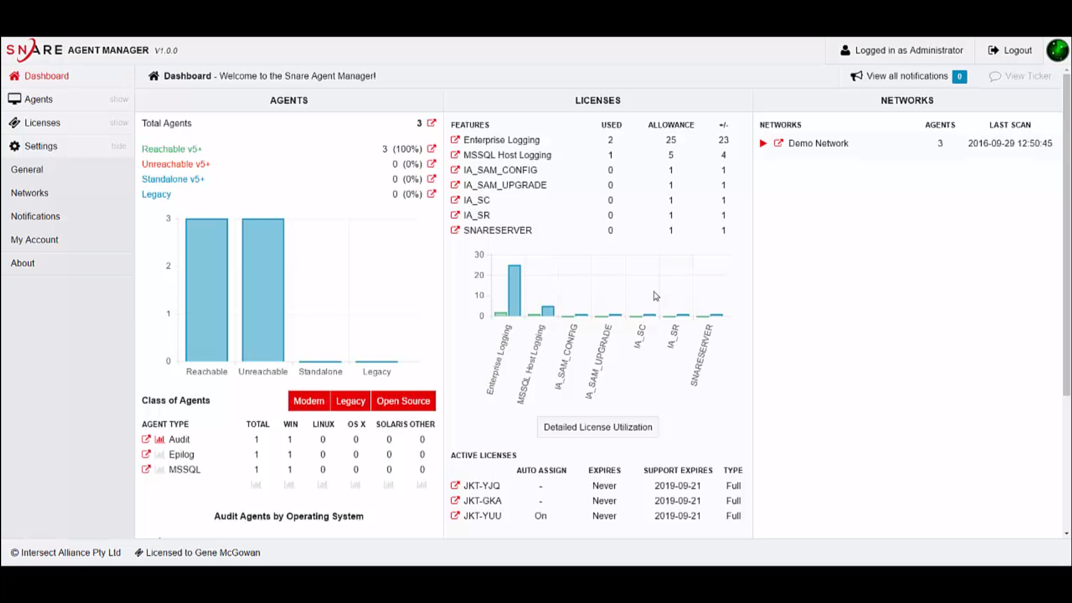This screenshot has height=603, width=1072.
Task: Open the Notifications settings menu item
Action: pyautogui.click(x=35, y=217)
